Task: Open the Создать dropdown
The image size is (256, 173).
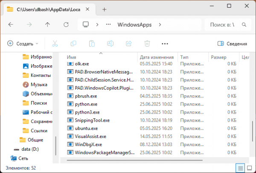Action: click(23, 44)
